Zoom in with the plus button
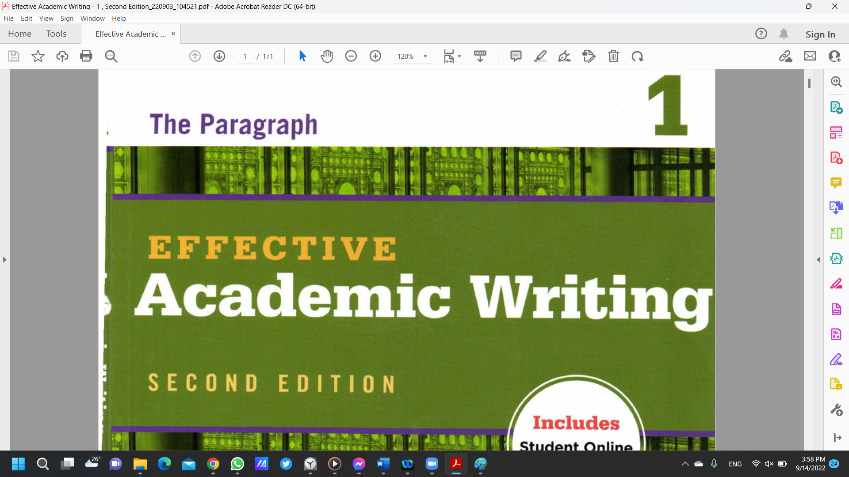Image resolution: width=849 pixels, height=477 pixels. click(375, 56)
